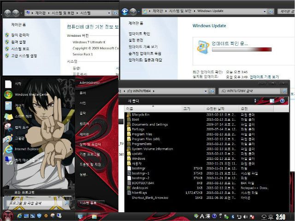Click 새 폴더 new folder button

pyautogui.click(x=133, y=101)
